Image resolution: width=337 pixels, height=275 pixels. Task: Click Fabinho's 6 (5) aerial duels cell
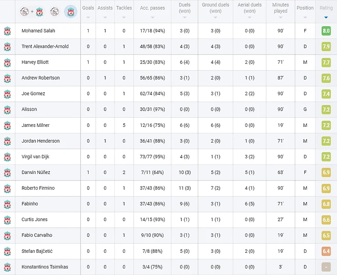coord(250,203)
